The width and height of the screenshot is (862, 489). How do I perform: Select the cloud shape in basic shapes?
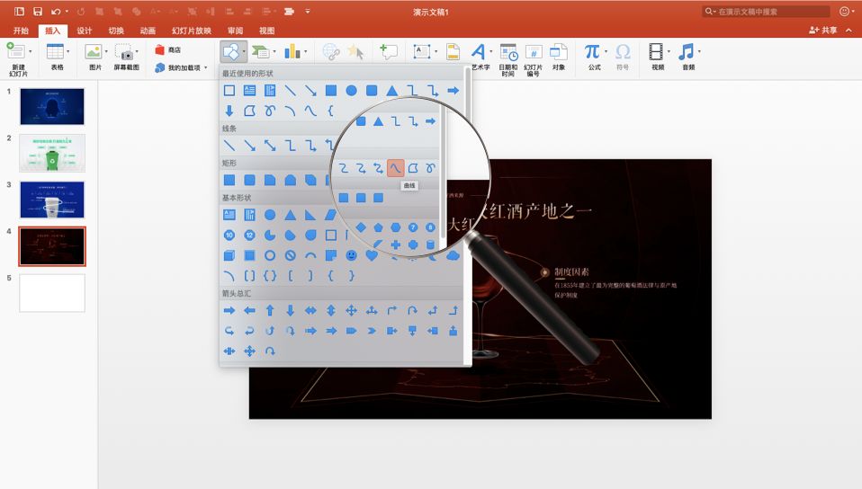(453, 255)
